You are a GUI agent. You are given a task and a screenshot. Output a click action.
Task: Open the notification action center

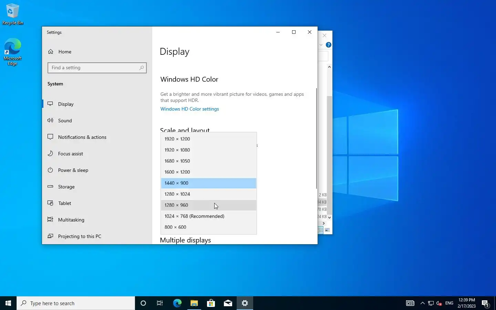pos(486,303)
